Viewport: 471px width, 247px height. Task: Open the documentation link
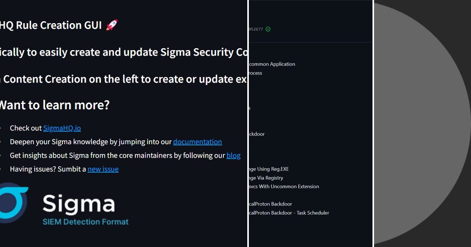tap(197, 142)
